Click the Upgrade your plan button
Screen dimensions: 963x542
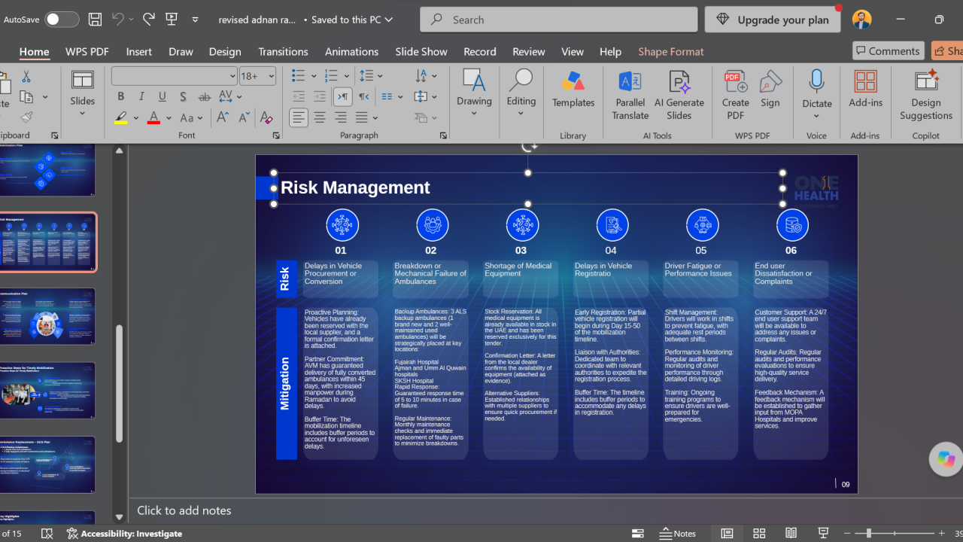pyautogui.click(x=773, y=20)
